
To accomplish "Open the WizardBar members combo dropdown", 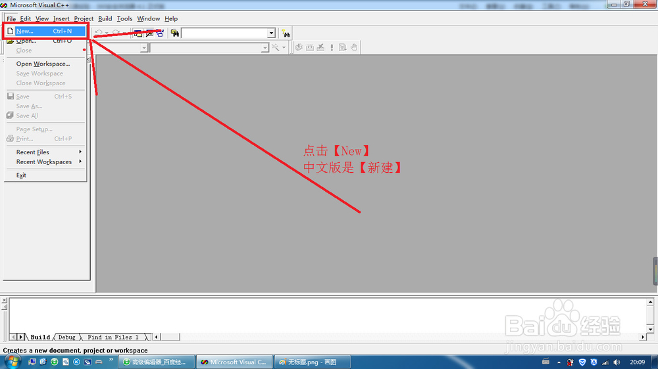I will [x=265, y=48].
